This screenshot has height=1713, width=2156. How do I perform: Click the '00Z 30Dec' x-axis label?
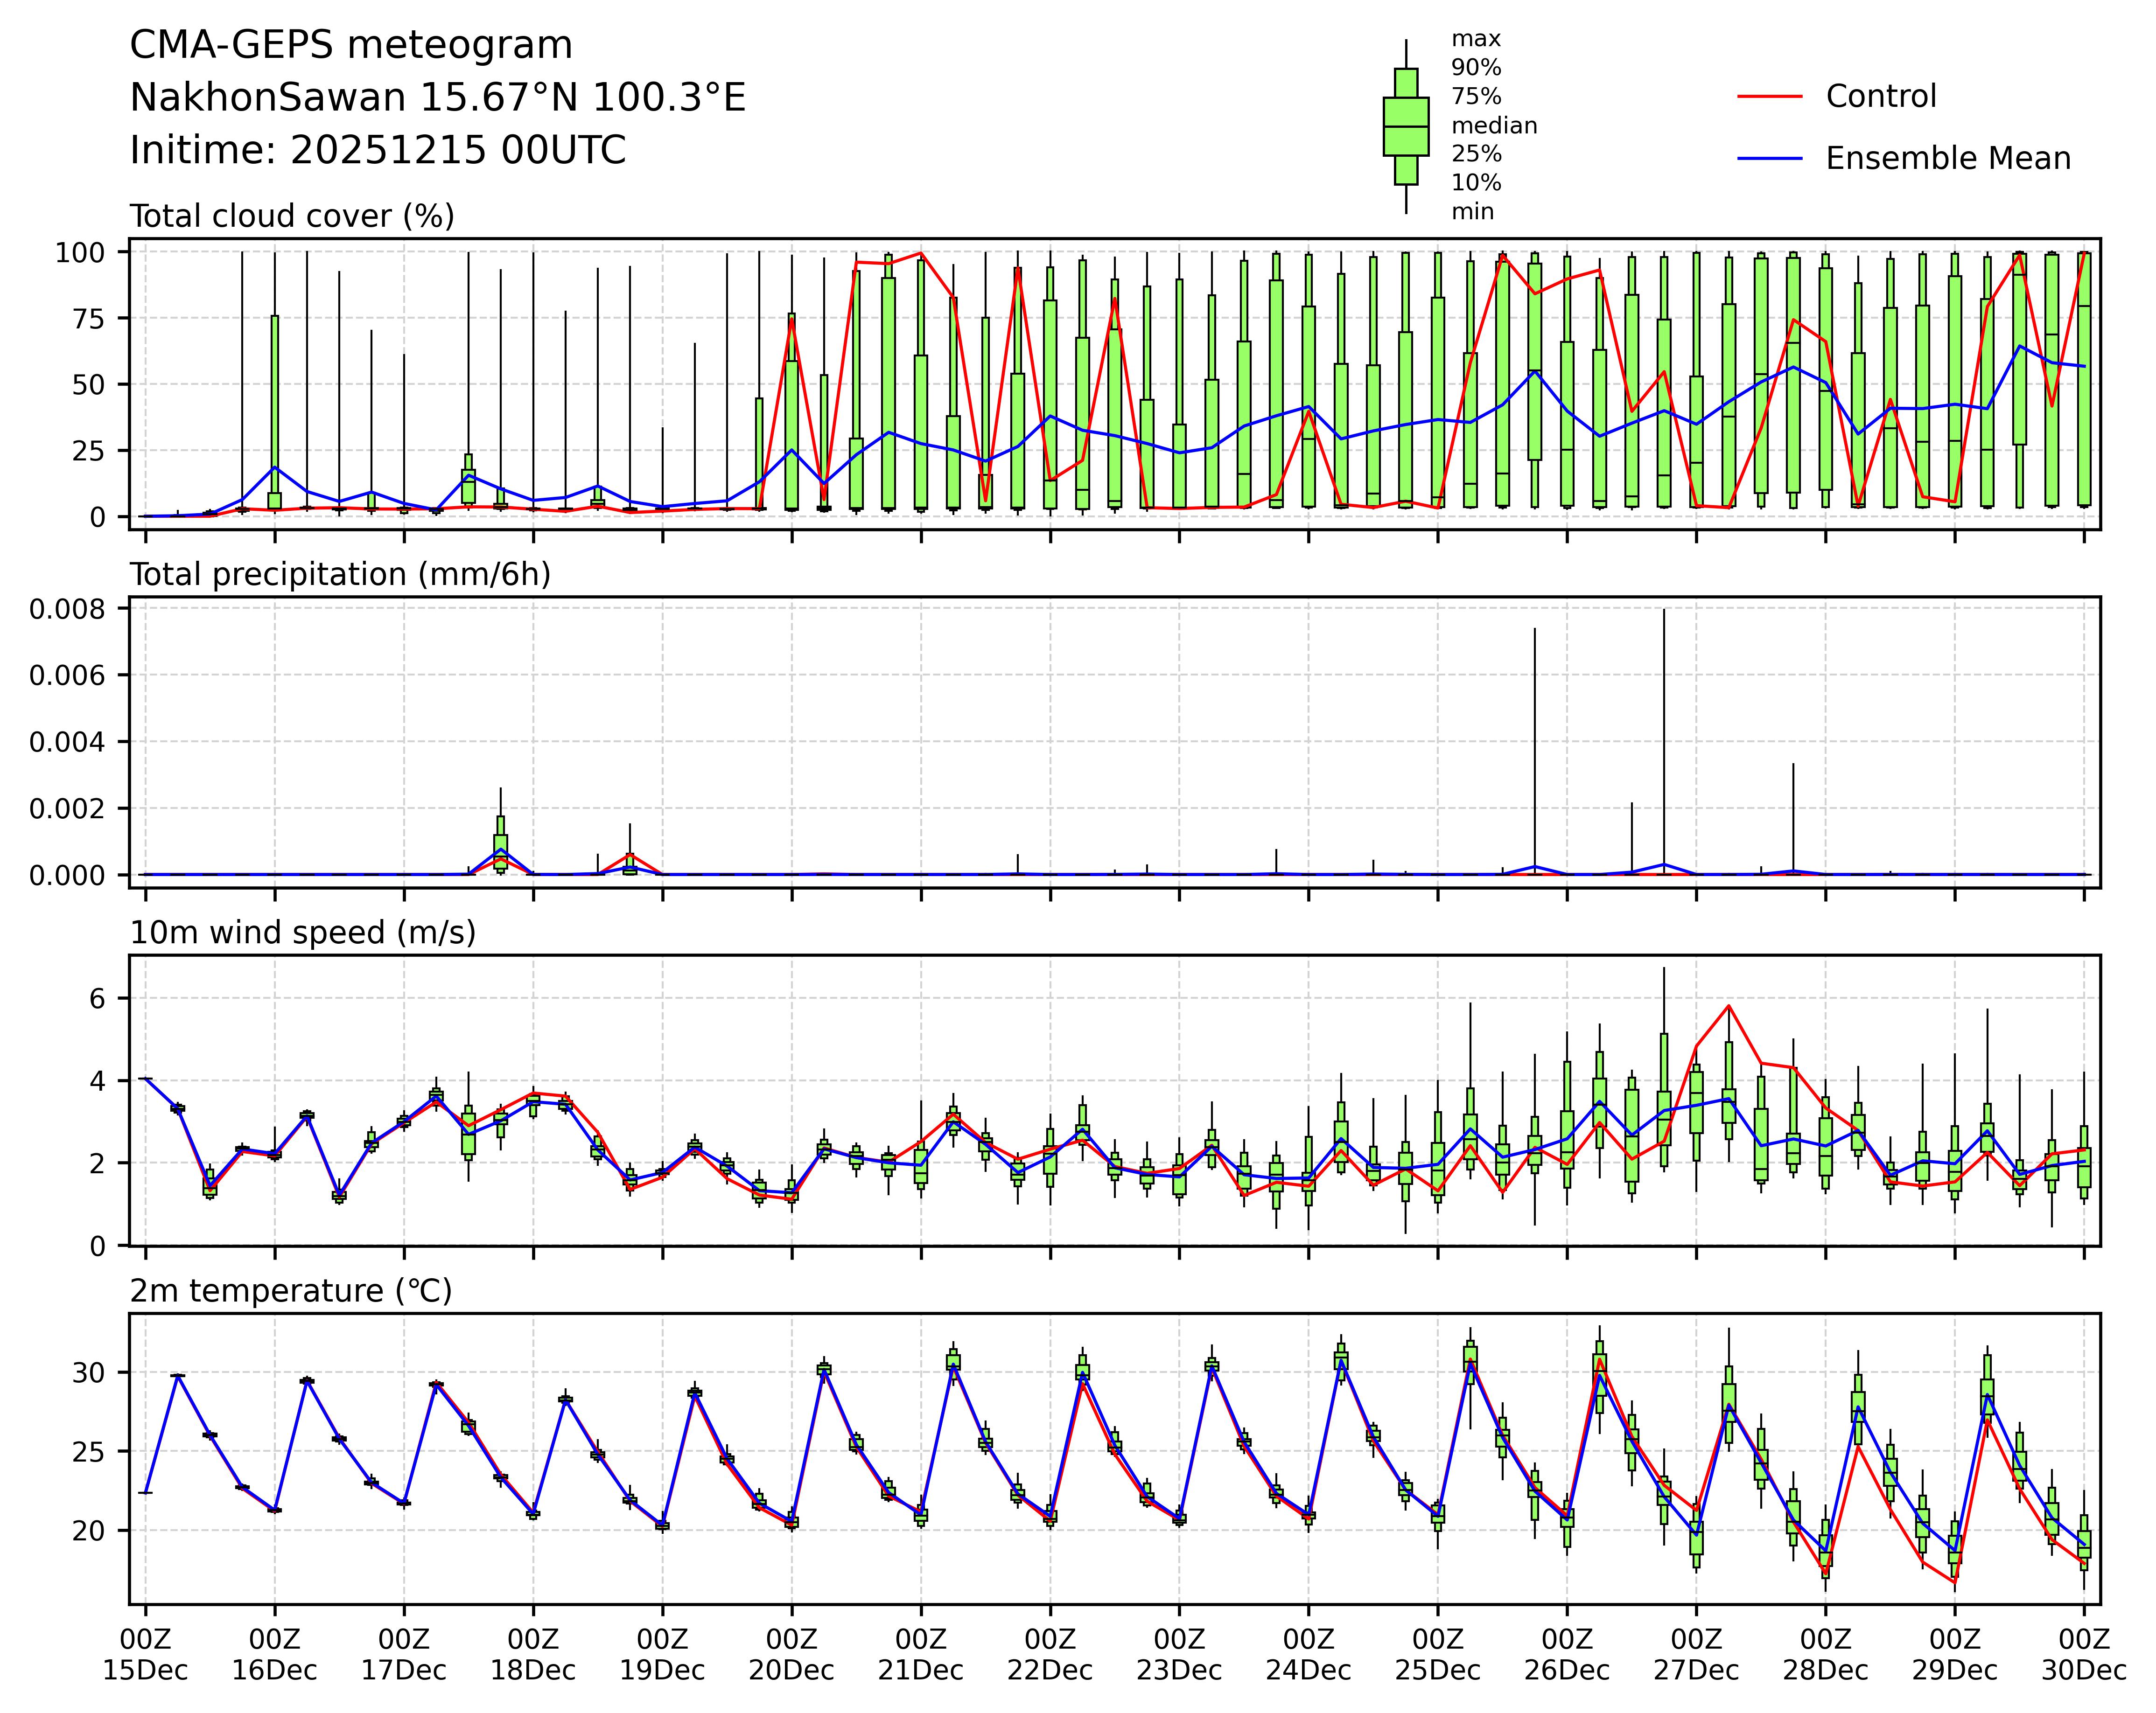(x=2083, y=1654)
